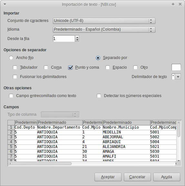Screen dimensions: 185x186
Task: Click the horizontal scroll left arrow
Action: coord(10,164)
